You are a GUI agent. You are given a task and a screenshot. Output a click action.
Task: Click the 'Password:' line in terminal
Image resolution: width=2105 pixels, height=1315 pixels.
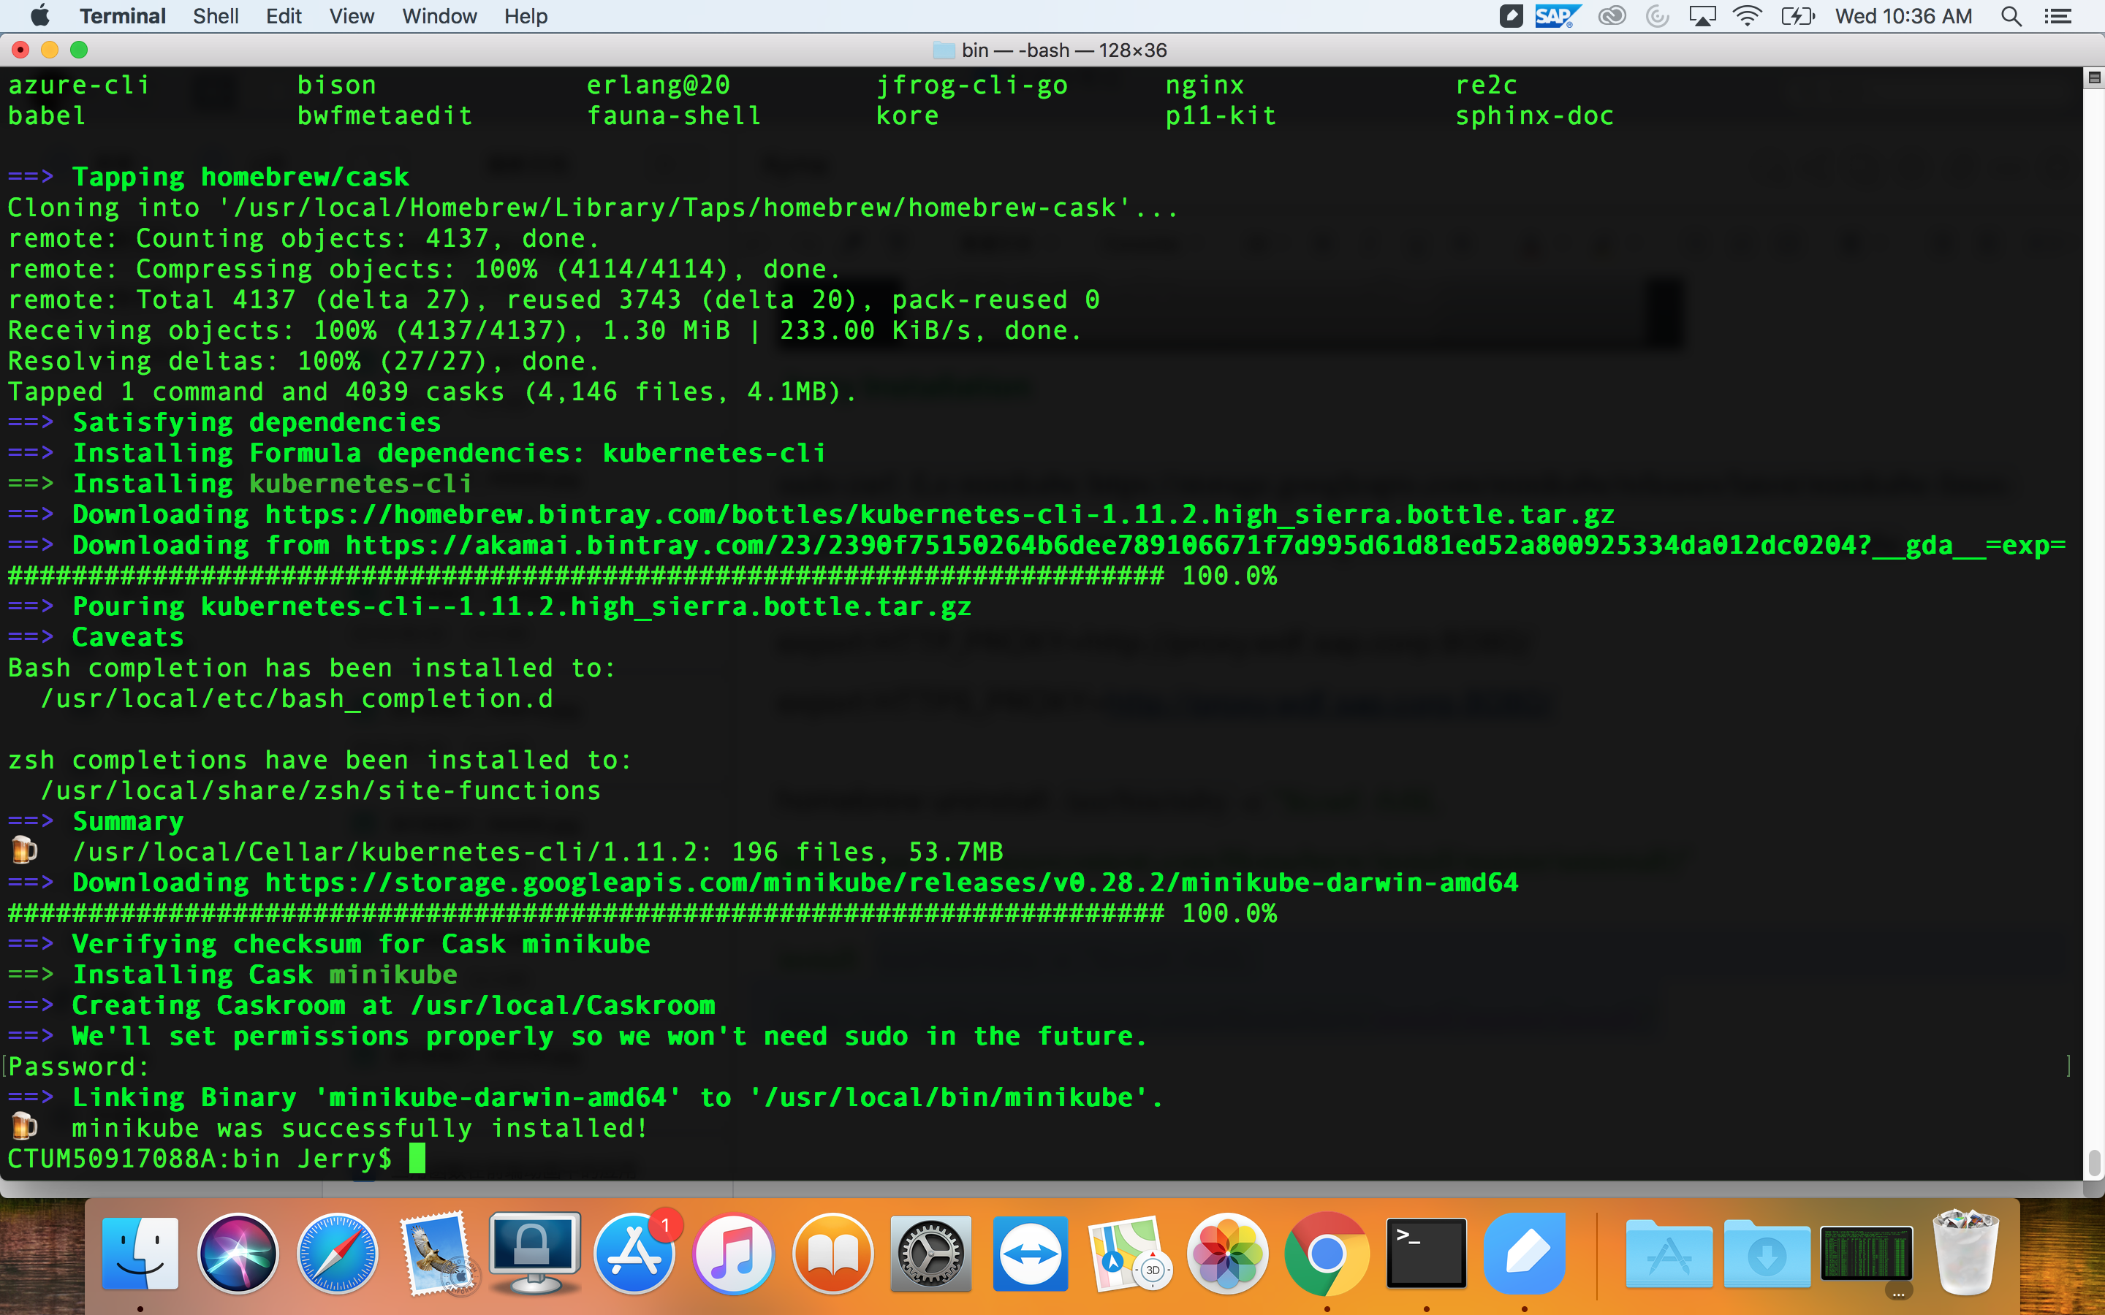(78, 1067)
